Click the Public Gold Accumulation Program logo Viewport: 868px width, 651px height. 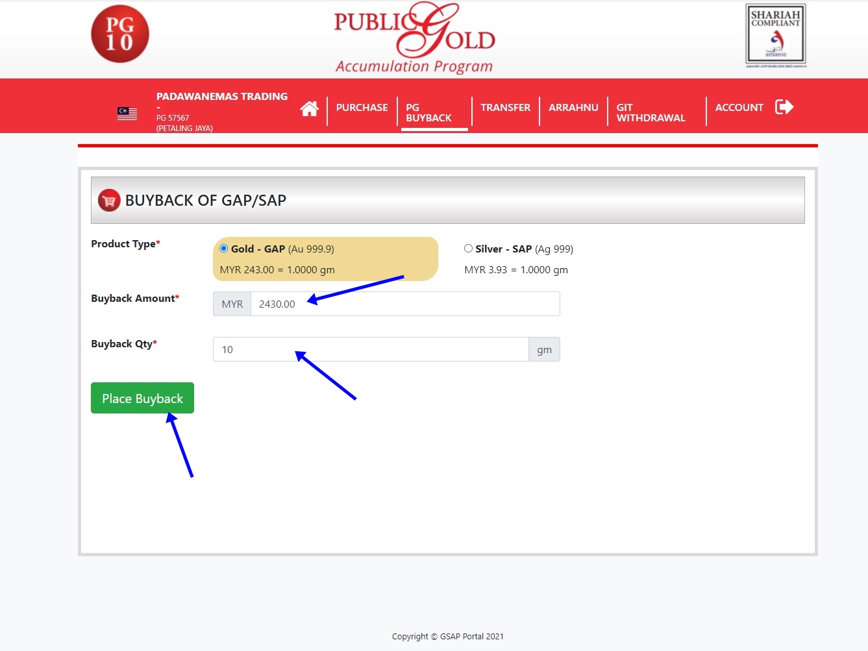click(x=414, y=38)
